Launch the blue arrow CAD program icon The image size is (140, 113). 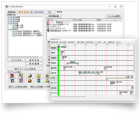(x=38, y=81)
